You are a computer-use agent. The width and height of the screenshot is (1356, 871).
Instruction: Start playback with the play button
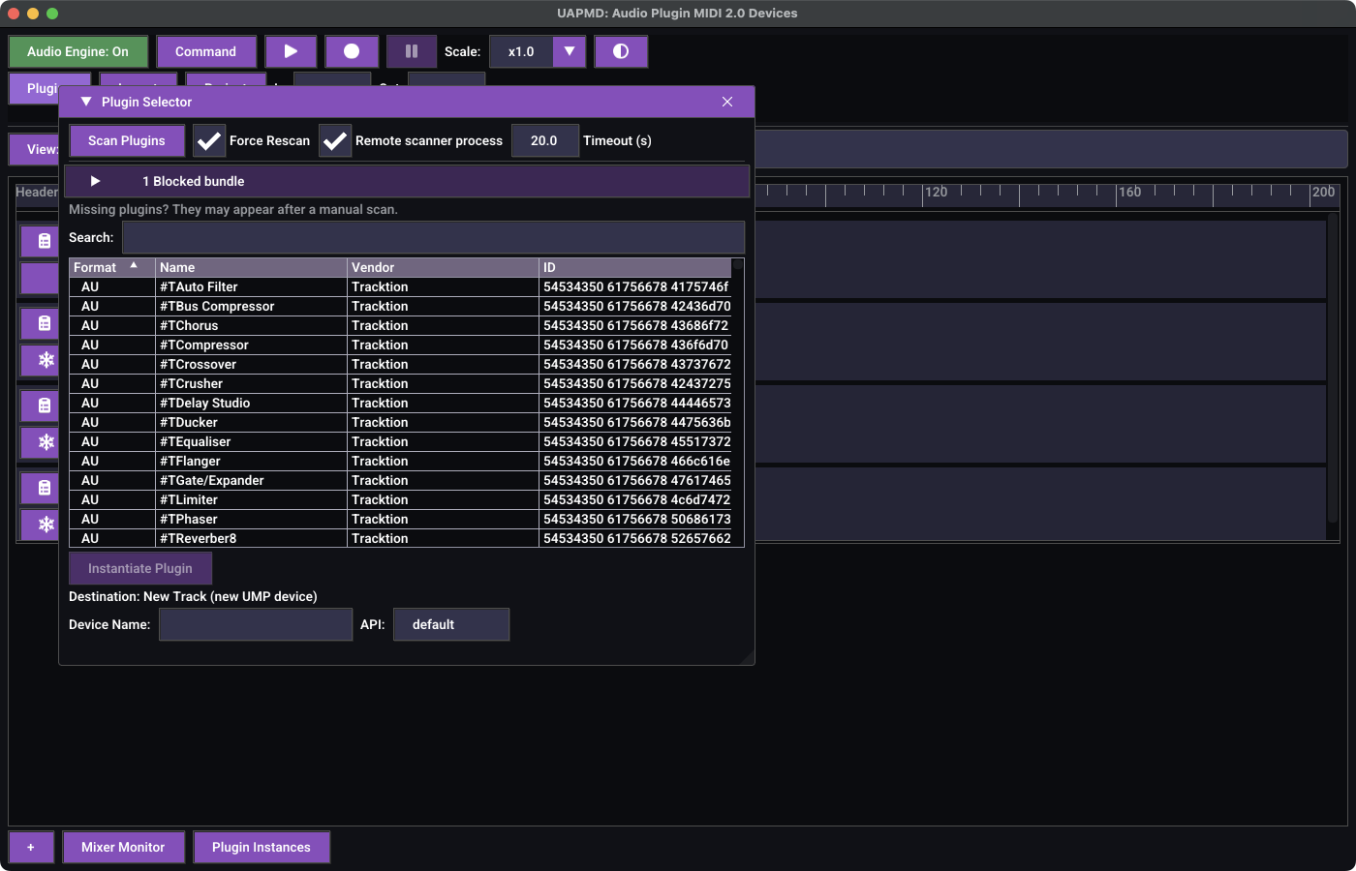point(291,51)
